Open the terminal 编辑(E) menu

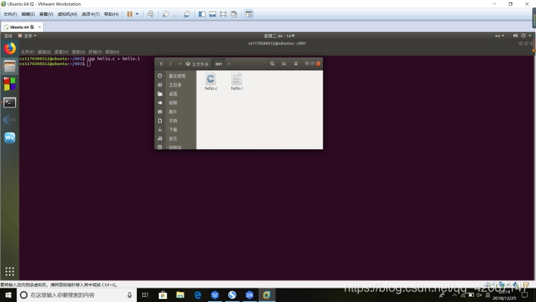(44, 51)
